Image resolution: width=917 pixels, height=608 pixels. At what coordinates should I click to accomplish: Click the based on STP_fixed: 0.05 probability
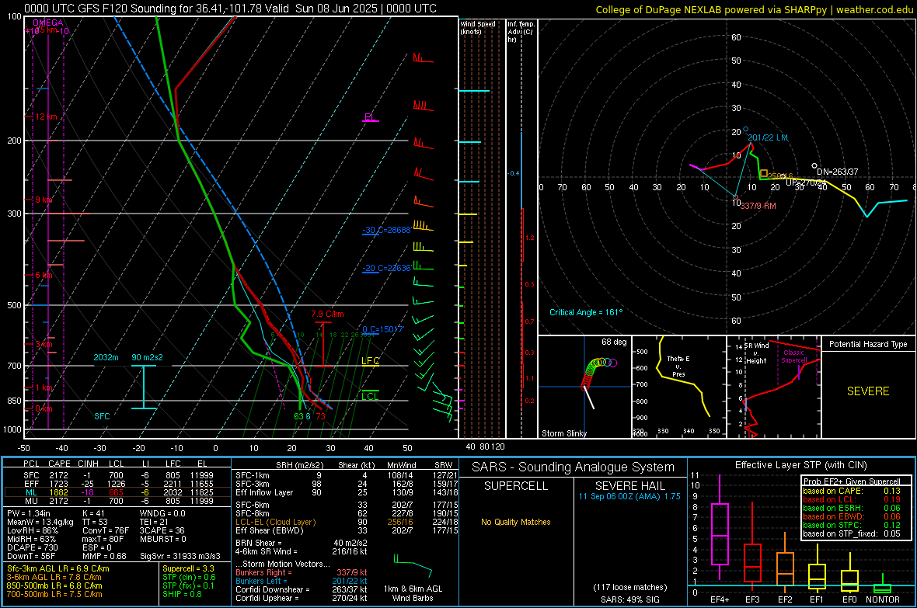tap(852, 533)
